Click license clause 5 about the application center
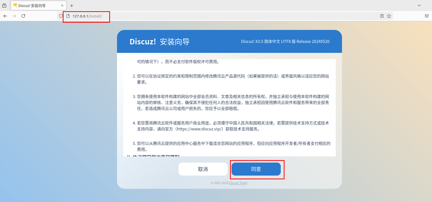Screen dimensions: 432x202 click(x=231, y=146)
